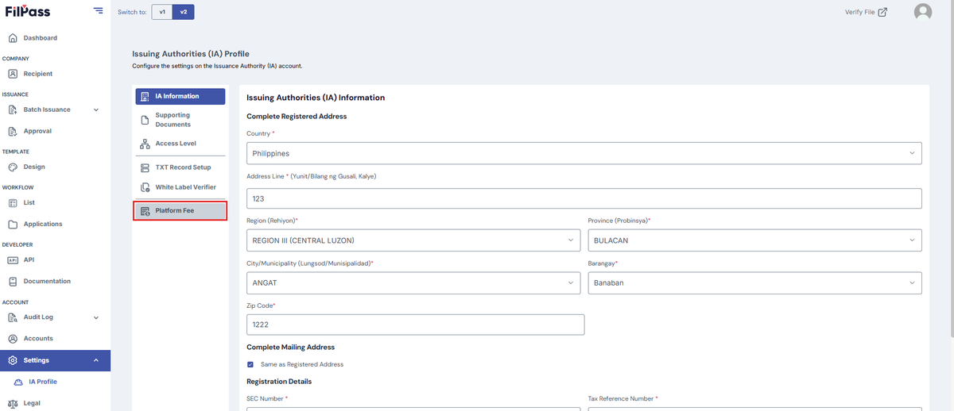Click the Batch Issuance icon
Screen dimensions: 954x411
(x=13, y=109)
